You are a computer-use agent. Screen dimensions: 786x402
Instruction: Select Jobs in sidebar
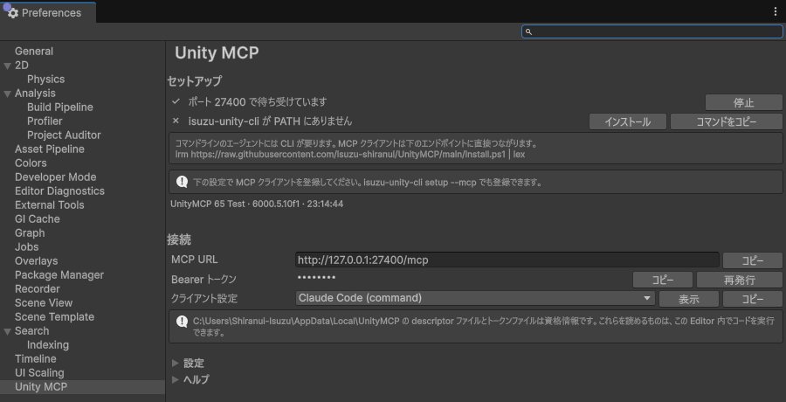click(26, 247)
